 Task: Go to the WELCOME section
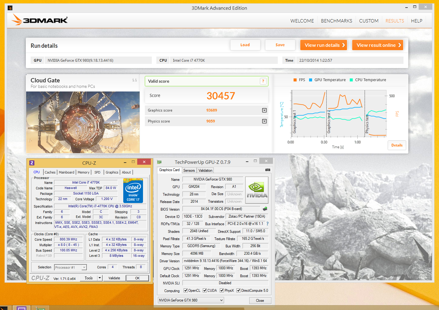click(302, 21)
